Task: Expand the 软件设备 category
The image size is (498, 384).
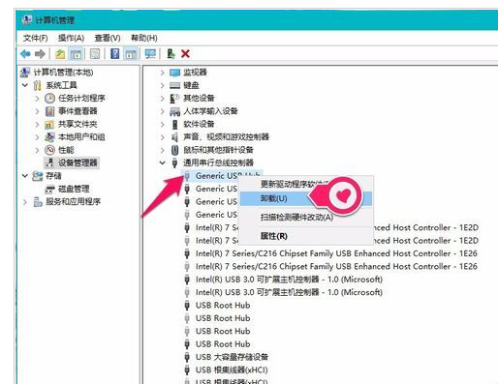Action: pos(163,124)
